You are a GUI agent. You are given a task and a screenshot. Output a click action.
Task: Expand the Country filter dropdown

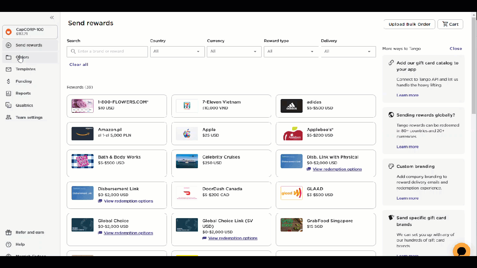click(x=177, y=51)
